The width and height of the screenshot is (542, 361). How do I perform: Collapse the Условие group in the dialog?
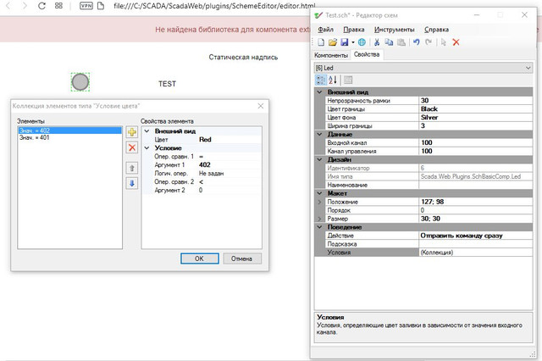coord(147,148)
